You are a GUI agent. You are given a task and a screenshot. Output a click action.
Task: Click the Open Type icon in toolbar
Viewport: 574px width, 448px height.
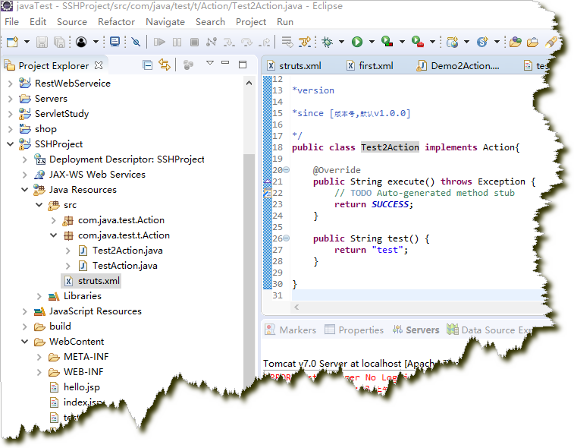point(516,42)
